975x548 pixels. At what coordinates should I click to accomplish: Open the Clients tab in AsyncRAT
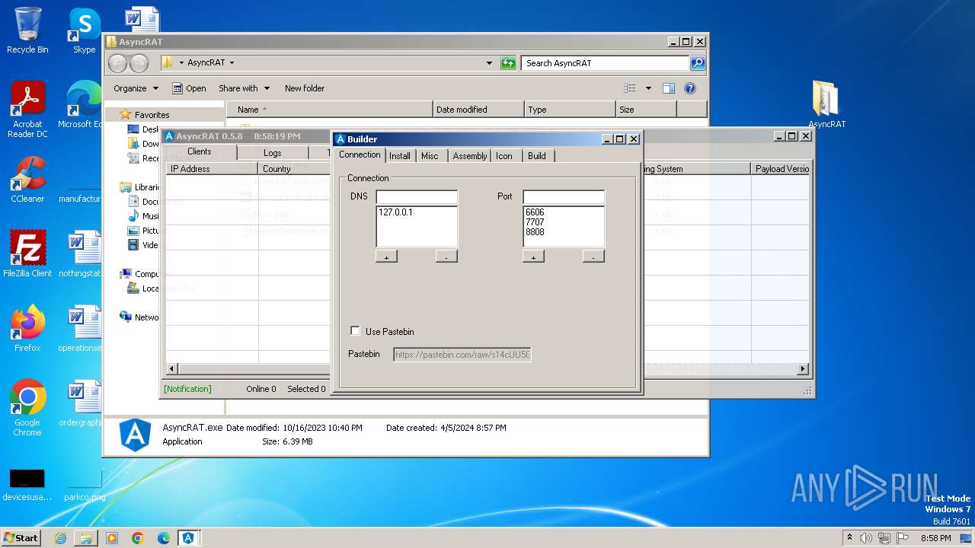pos(200,151)
